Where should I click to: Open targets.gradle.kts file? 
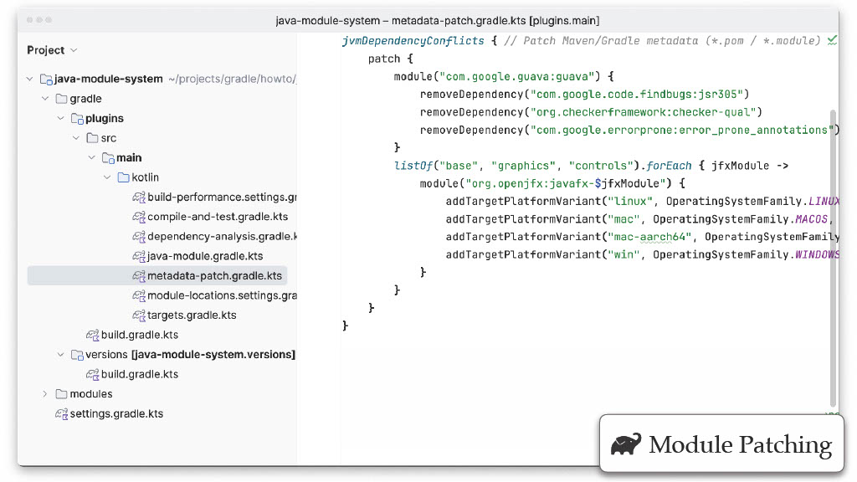(192, 315)
